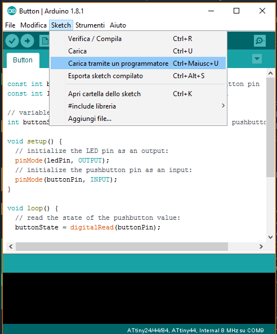Select Carica from the Sketch menu
This screenshot has height=334, width=277.
(x=138, y=51)
